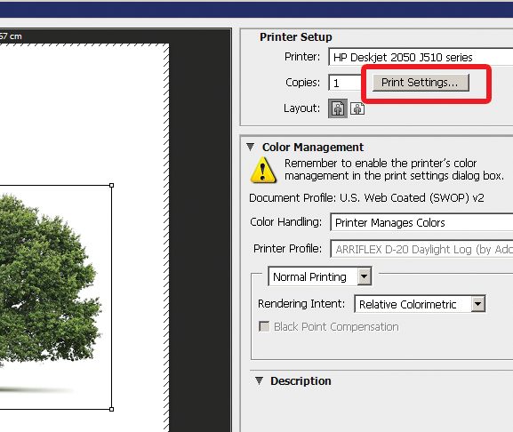513x432 pixels.
Task: Click bottom-right handle of image bounding box
Action: [x=111, y=409]
